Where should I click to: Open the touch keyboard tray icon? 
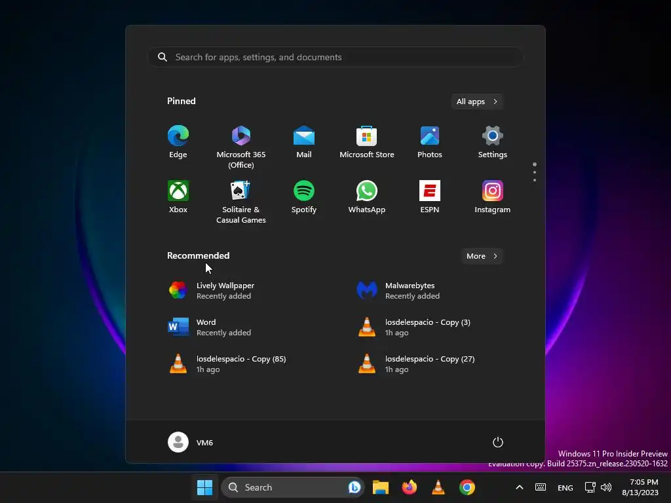coord(541,487)
